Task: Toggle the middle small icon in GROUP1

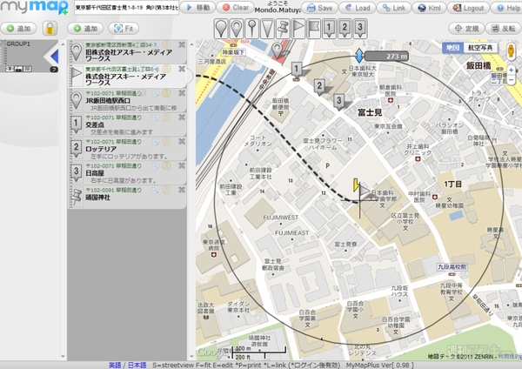Action: (18, 69)
